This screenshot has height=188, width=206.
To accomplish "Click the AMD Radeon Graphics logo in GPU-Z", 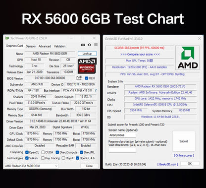I will [87, 66].
